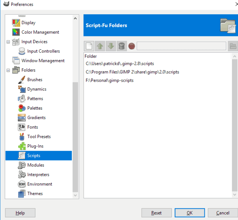Image resolution: width=238 pixels, height=220 pixels.
Task: Click the Reset button
Action: [x=156, y=213]
